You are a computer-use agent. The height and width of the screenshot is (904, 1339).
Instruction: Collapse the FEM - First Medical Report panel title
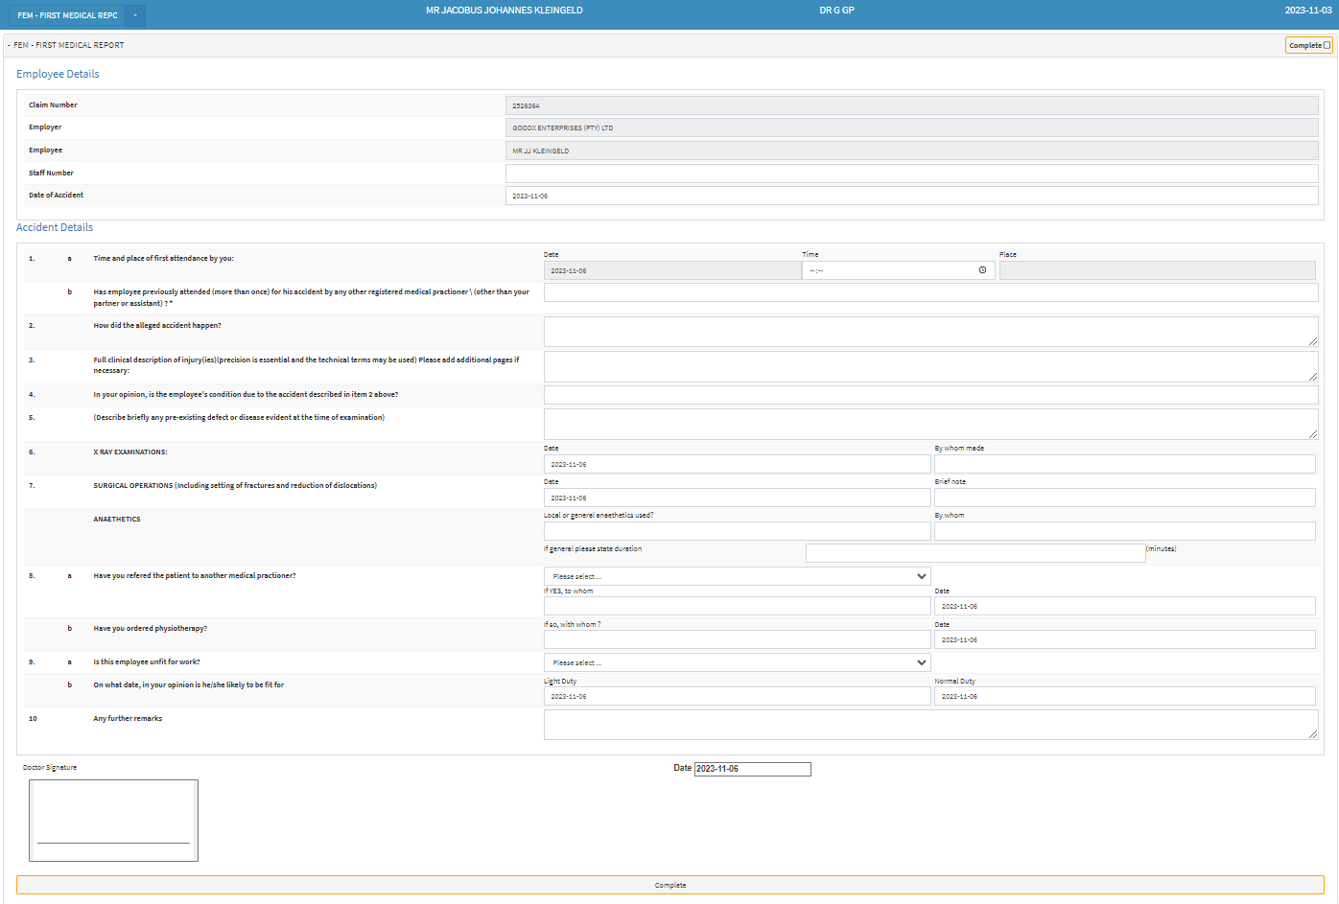pos(67,45)
